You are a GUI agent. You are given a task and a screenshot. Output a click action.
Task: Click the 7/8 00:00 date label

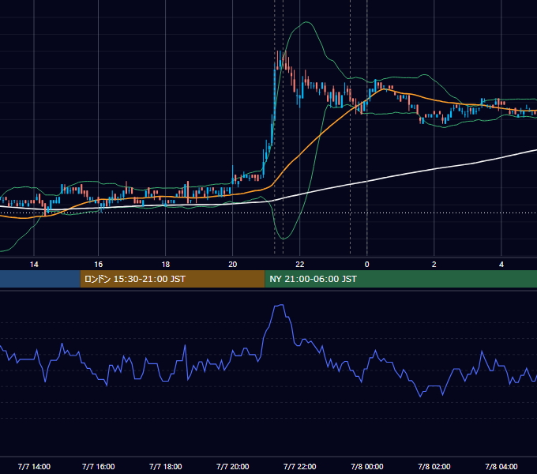click(366, 466)
